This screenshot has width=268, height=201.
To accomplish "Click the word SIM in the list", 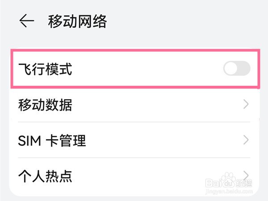I will pyautogui.click(x=29, y=141).
